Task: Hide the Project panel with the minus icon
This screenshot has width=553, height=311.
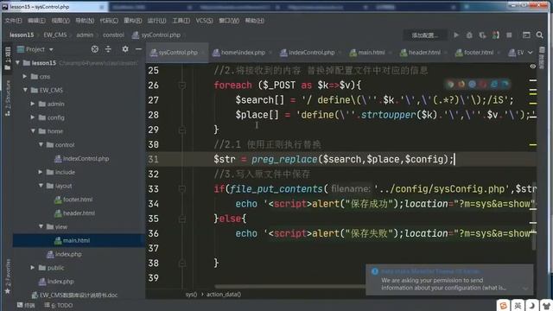Action: click(x=138, y=49)
